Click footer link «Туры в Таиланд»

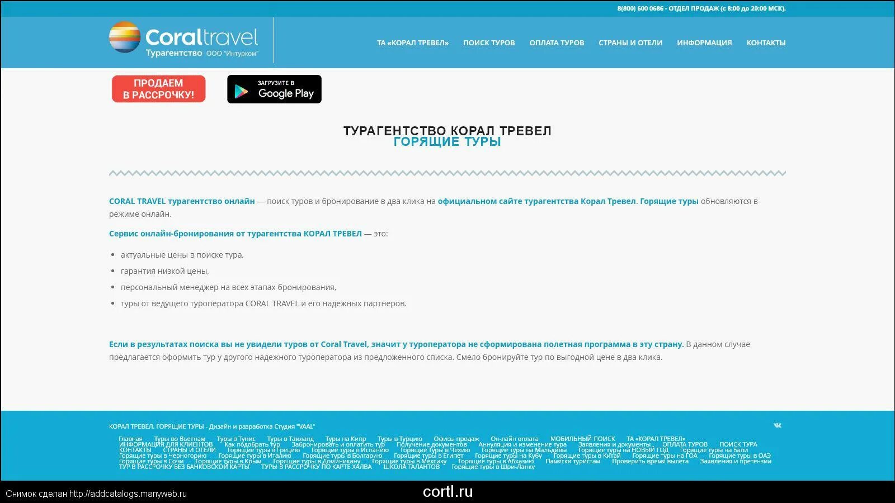(x=290, y=439)
